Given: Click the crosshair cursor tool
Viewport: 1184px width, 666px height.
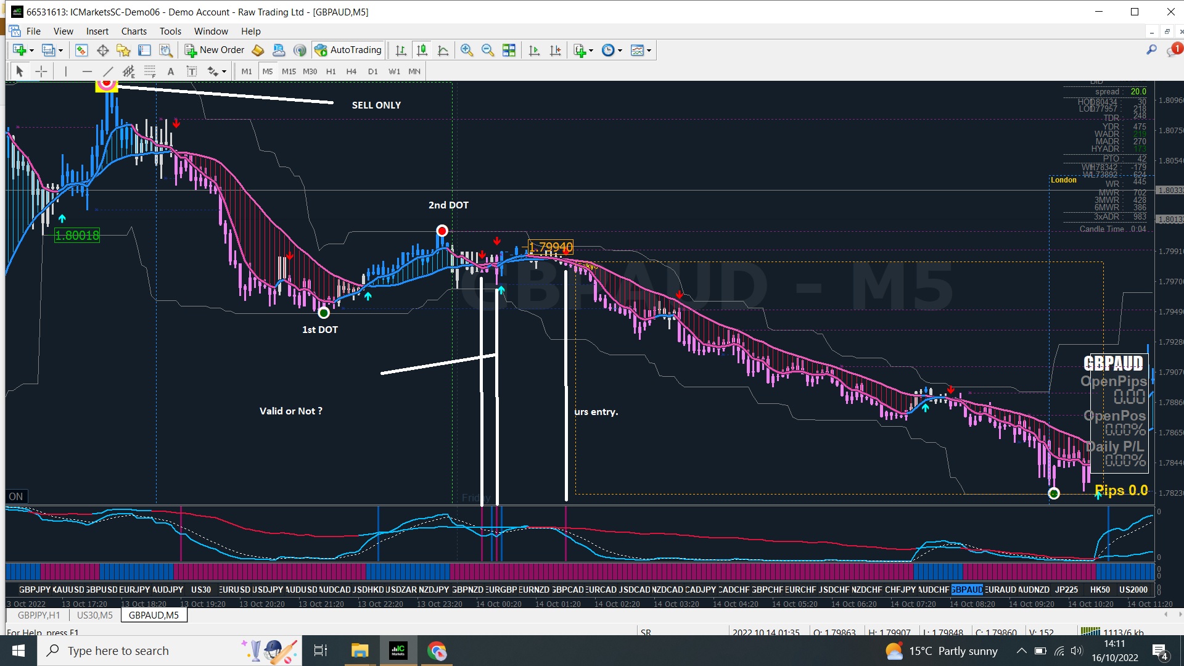Looking at the screenshot, I should coord(41,72).
